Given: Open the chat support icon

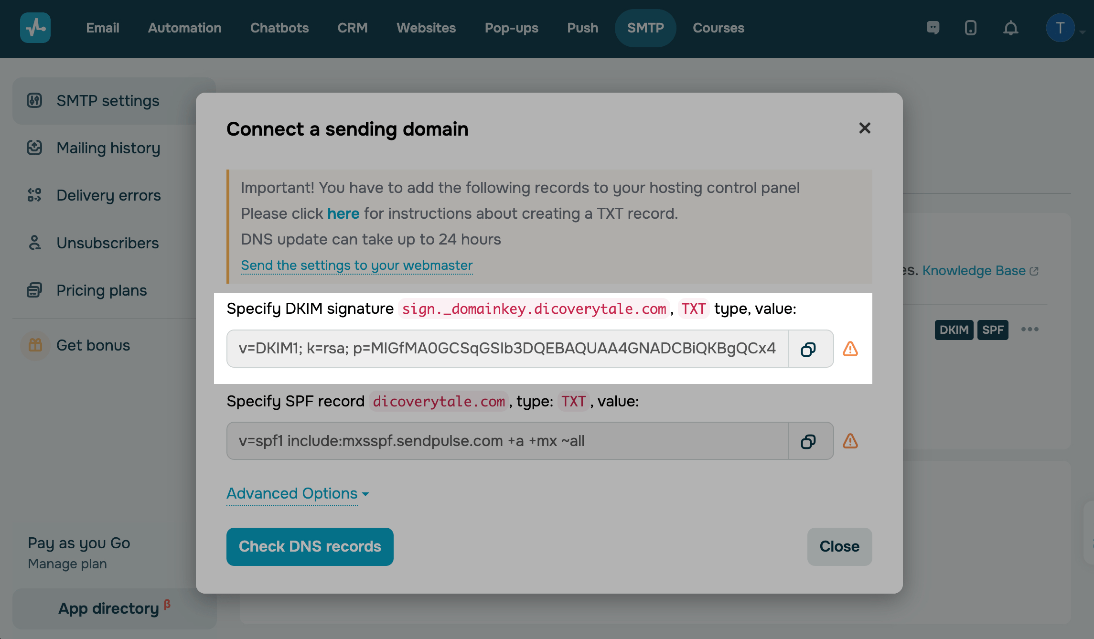Looking at the screenshot, I should coord(933,28).
